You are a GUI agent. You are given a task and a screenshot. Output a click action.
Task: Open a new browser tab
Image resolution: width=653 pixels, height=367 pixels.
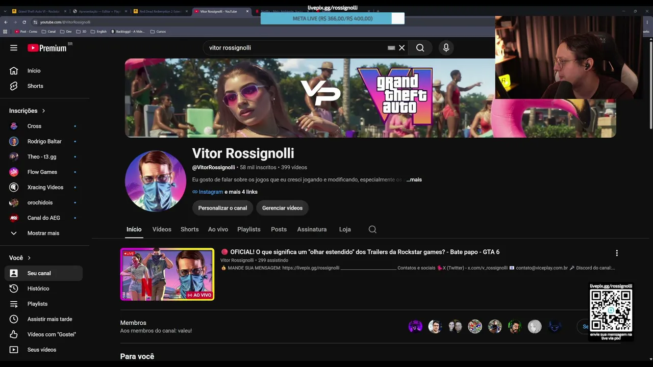click(x=378, y=11)
